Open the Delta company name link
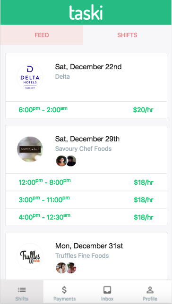Screen dimensions: 172x304 pos(62,76)
